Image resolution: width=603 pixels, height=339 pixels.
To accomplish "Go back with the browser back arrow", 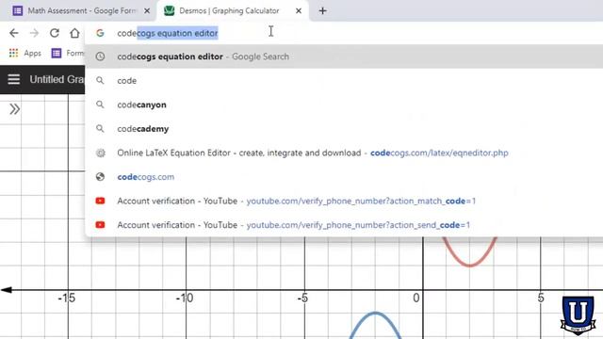I will click(14, 33).
